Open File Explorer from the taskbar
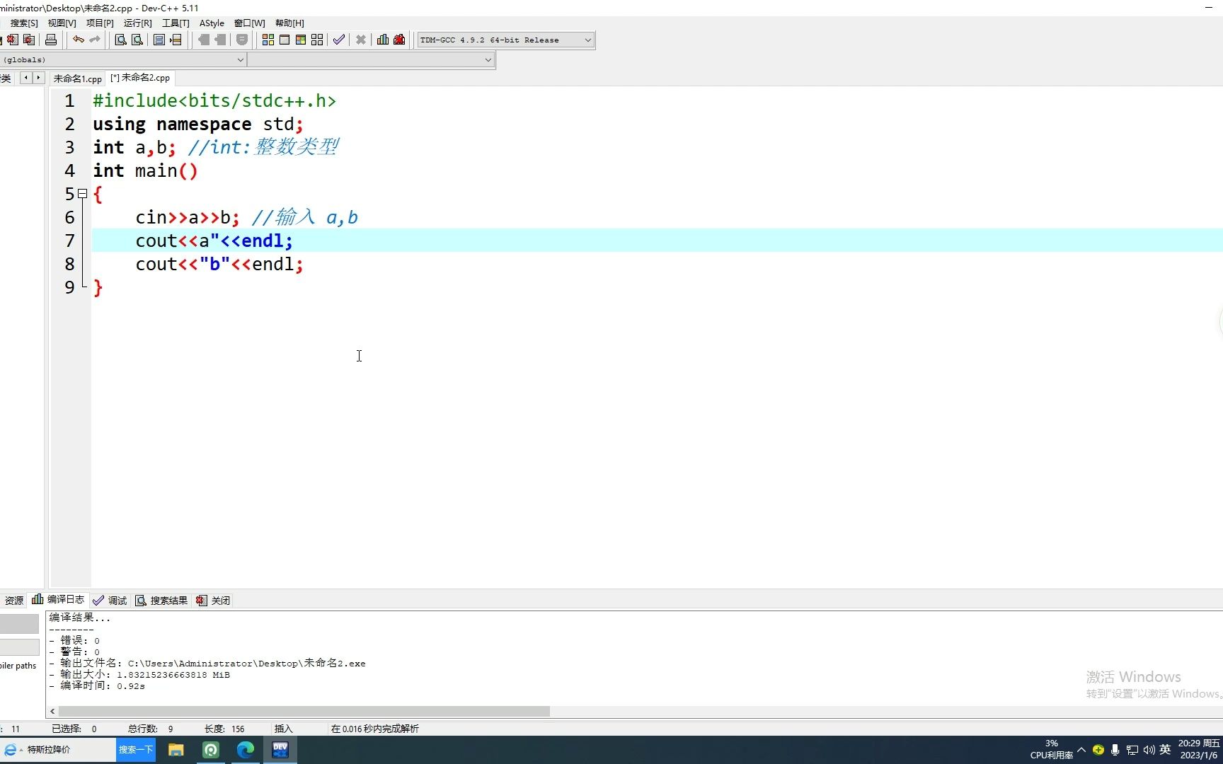The image size is (1223, 764). pyautogui.click(x=176, y=750)
